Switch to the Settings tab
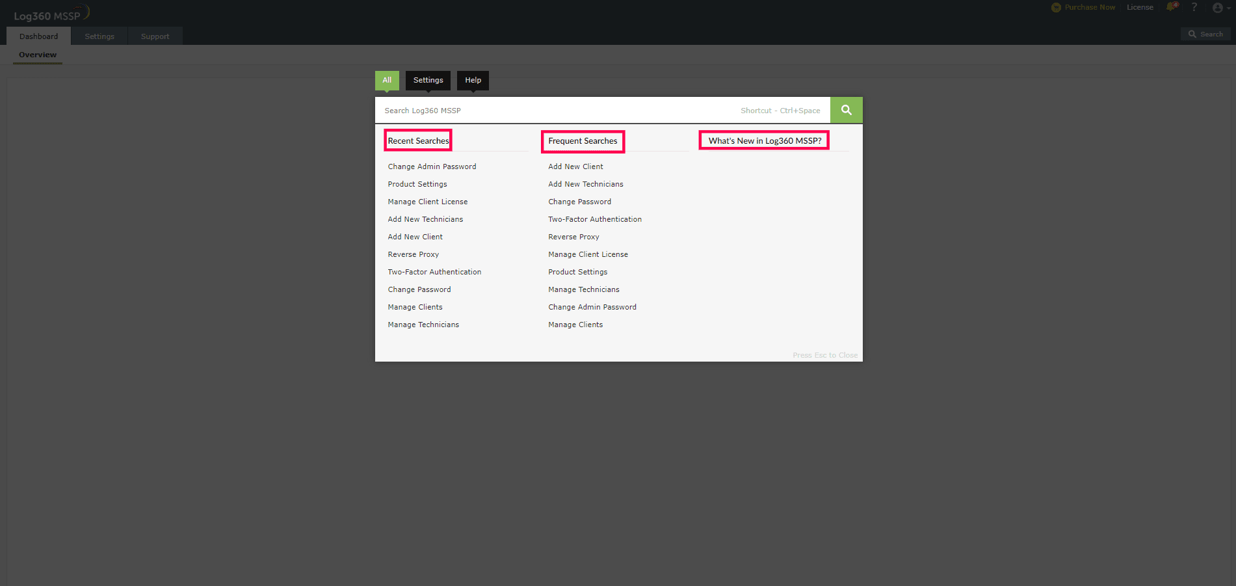 point(99,36)
